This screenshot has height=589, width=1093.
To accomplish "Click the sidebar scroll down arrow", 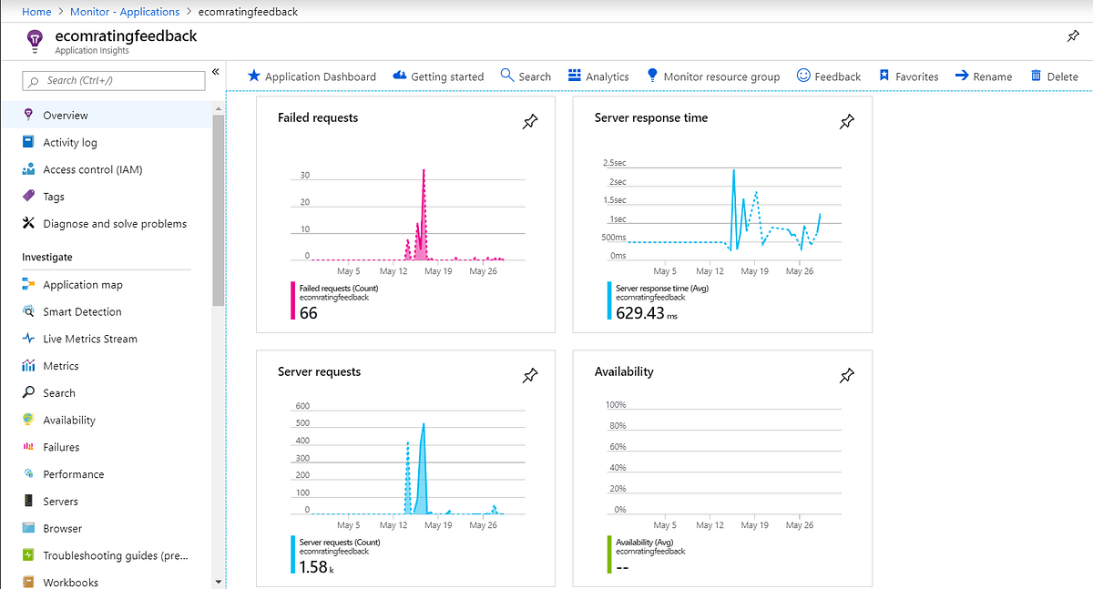I will (x=218, y=581).
